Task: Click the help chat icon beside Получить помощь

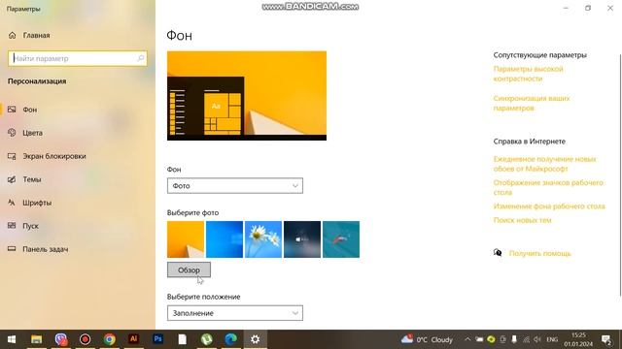Action: [x=498, y=253]
